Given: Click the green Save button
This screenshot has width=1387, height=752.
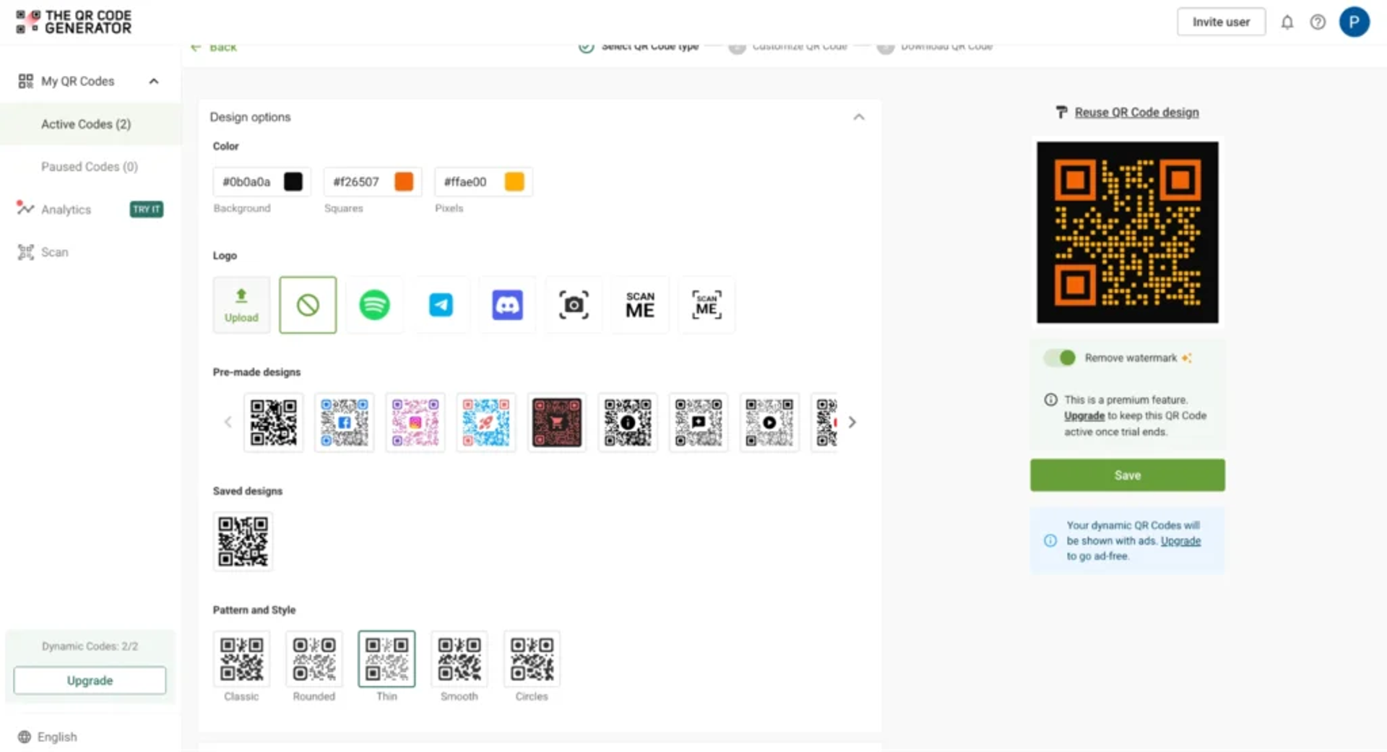Looking at the screenshot, I should (1127, 475).
